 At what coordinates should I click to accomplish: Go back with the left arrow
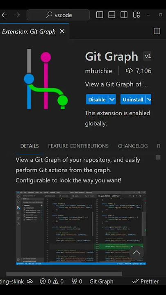[x=5, y=15]
